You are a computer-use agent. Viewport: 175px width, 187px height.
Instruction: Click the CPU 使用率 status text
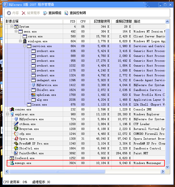point(15,182)
